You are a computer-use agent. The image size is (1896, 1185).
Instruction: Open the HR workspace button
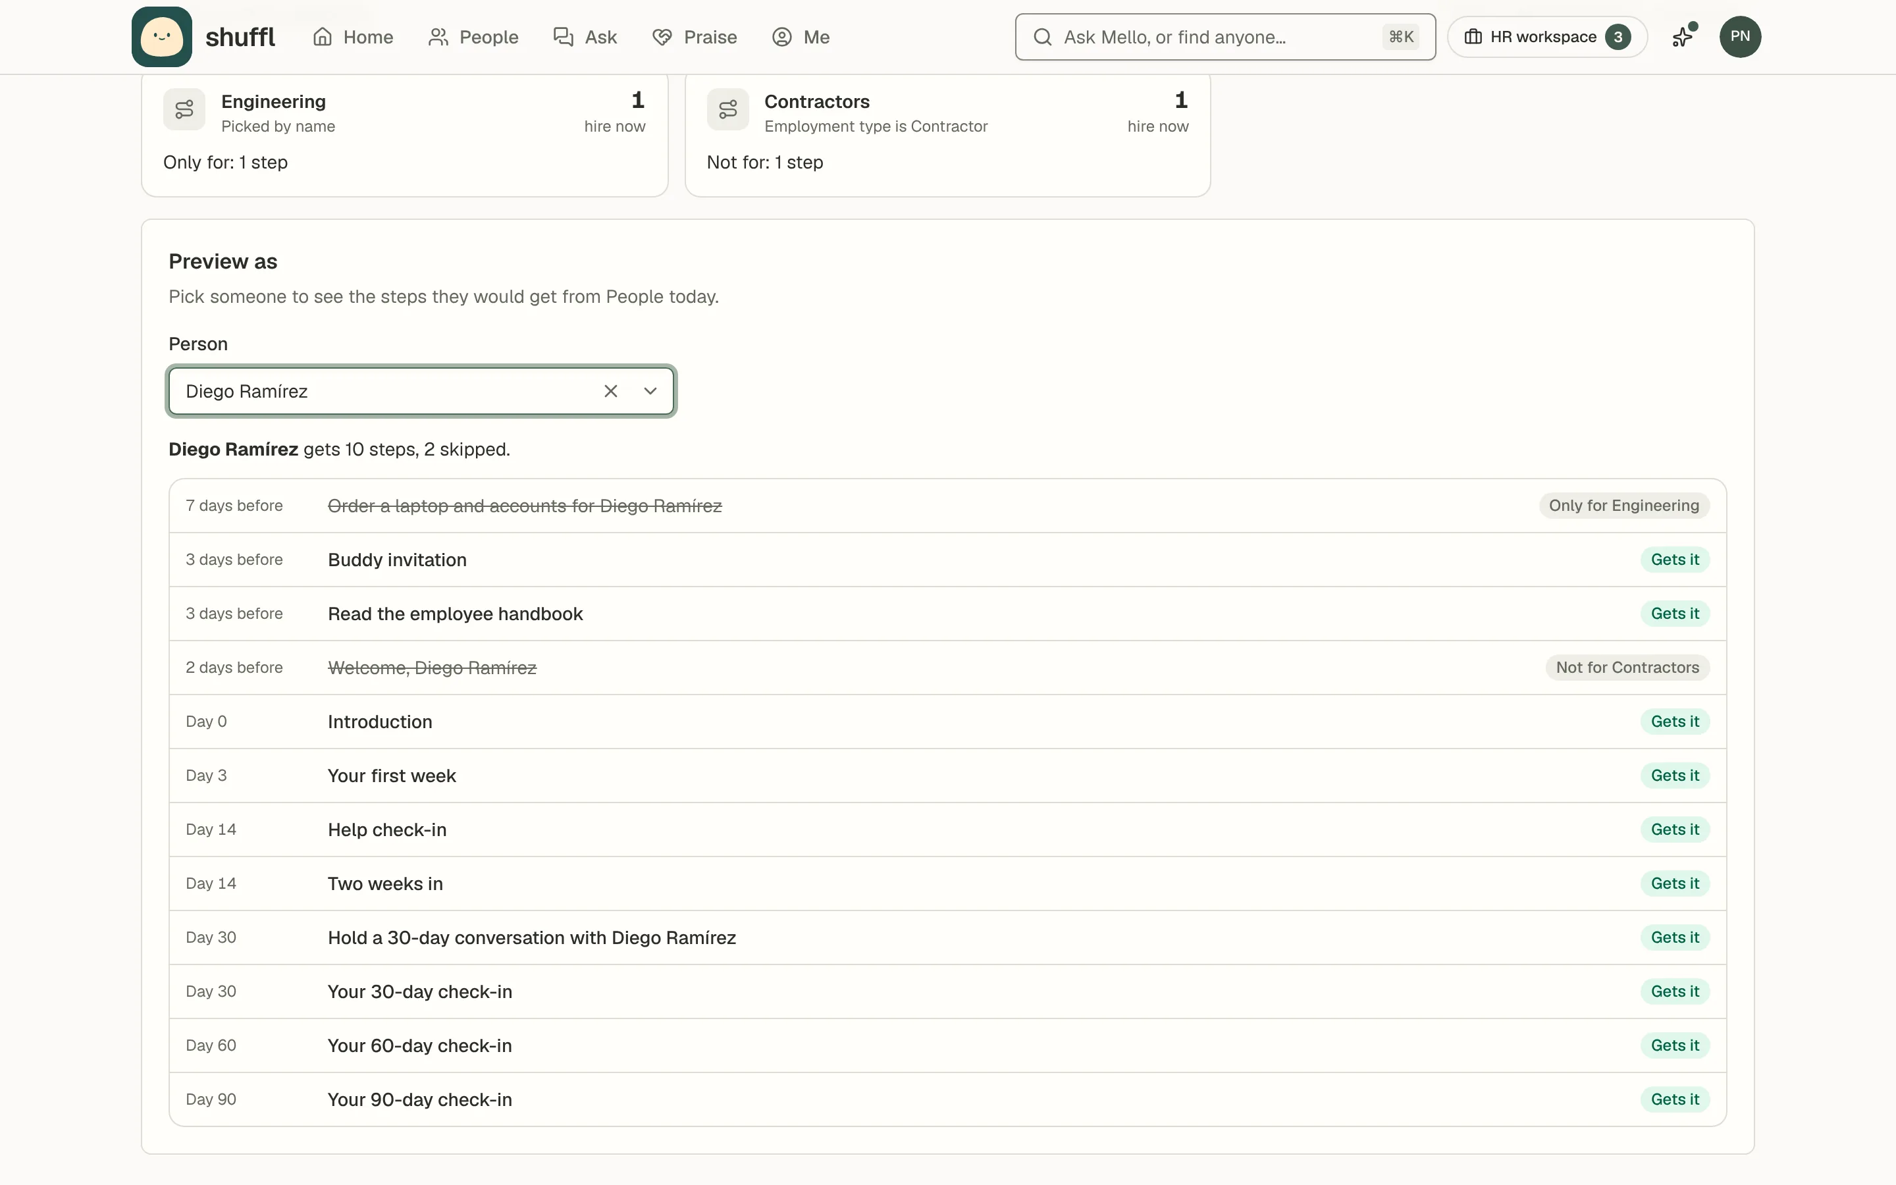point(1546,37)
